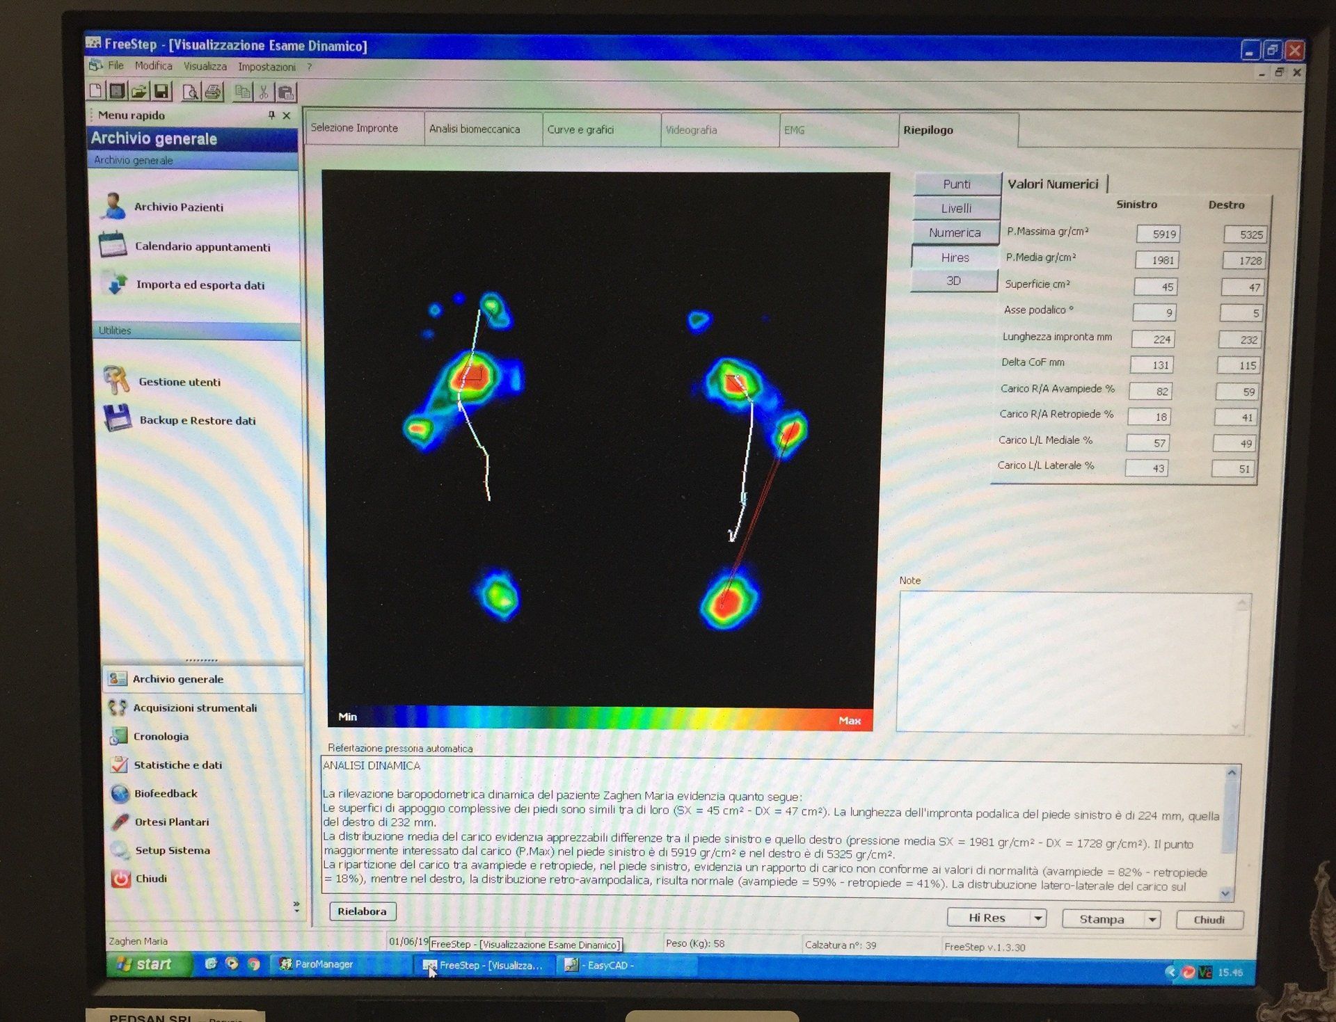Viewport: 1336px width, 1022px height.
Task: Open the Stampa dropdown arrow
Action: (x=1152, y=920)
